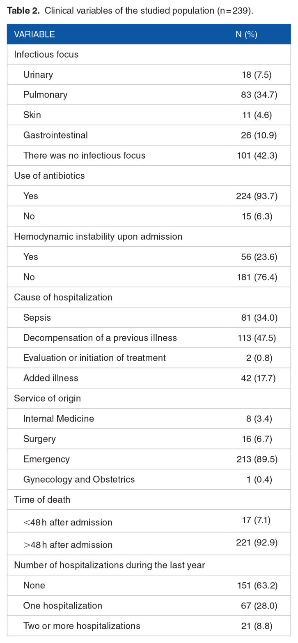Click the Added illness row label
This screenshot has height=643, width=298.
pyautogui.click(x=50, y=378)
